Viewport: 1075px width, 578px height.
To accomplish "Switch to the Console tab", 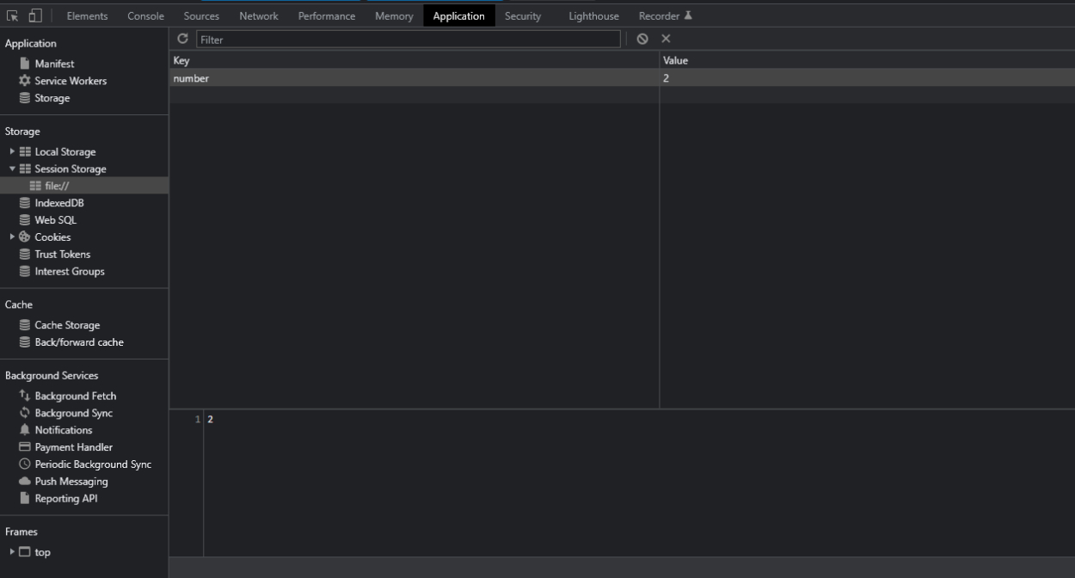I will pyautogui.click(x=145, y=15).
